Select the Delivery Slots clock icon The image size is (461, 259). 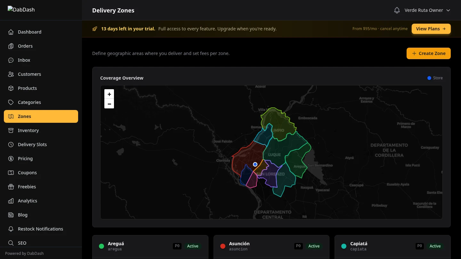[x=11, y=145]
